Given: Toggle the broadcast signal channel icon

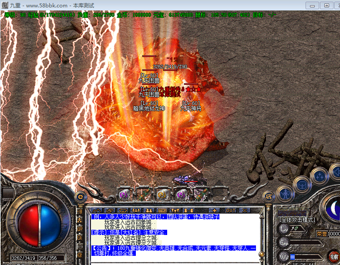Looking at the screenshot, I should click(80, 246).
